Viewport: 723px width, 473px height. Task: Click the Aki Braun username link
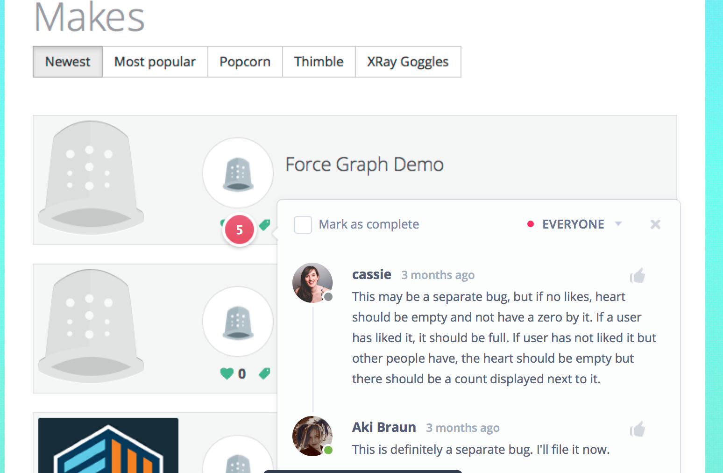click(x=384, y=427)
